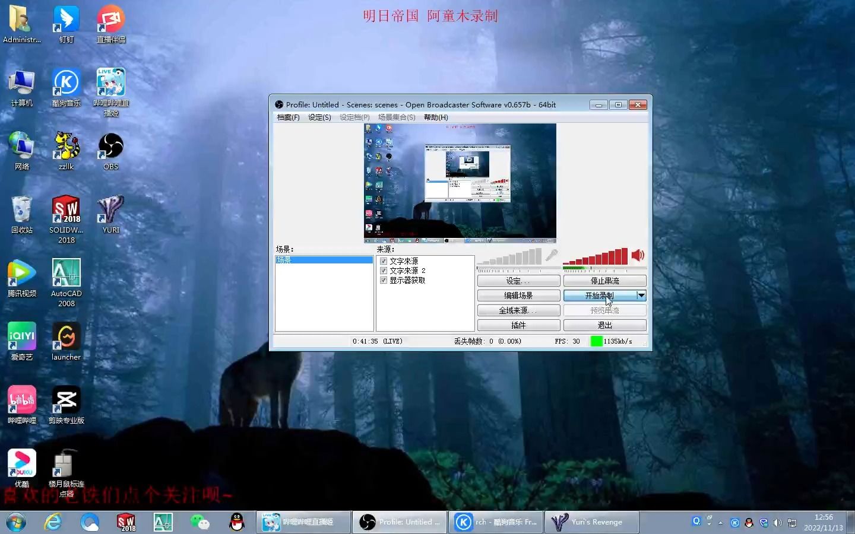Select the 场景 item in scenes list

coord(324,260)
